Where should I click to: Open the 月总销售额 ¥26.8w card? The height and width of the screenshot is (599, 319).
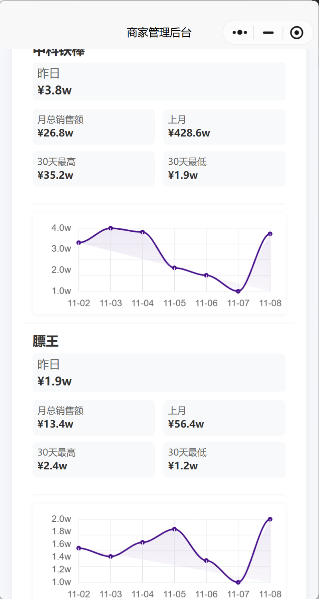coord(93,127)
